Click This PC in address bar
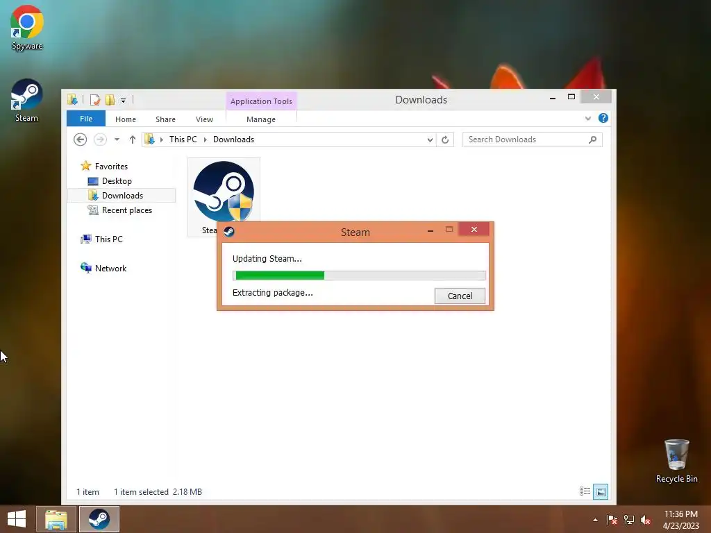 (x=183, y=139)
